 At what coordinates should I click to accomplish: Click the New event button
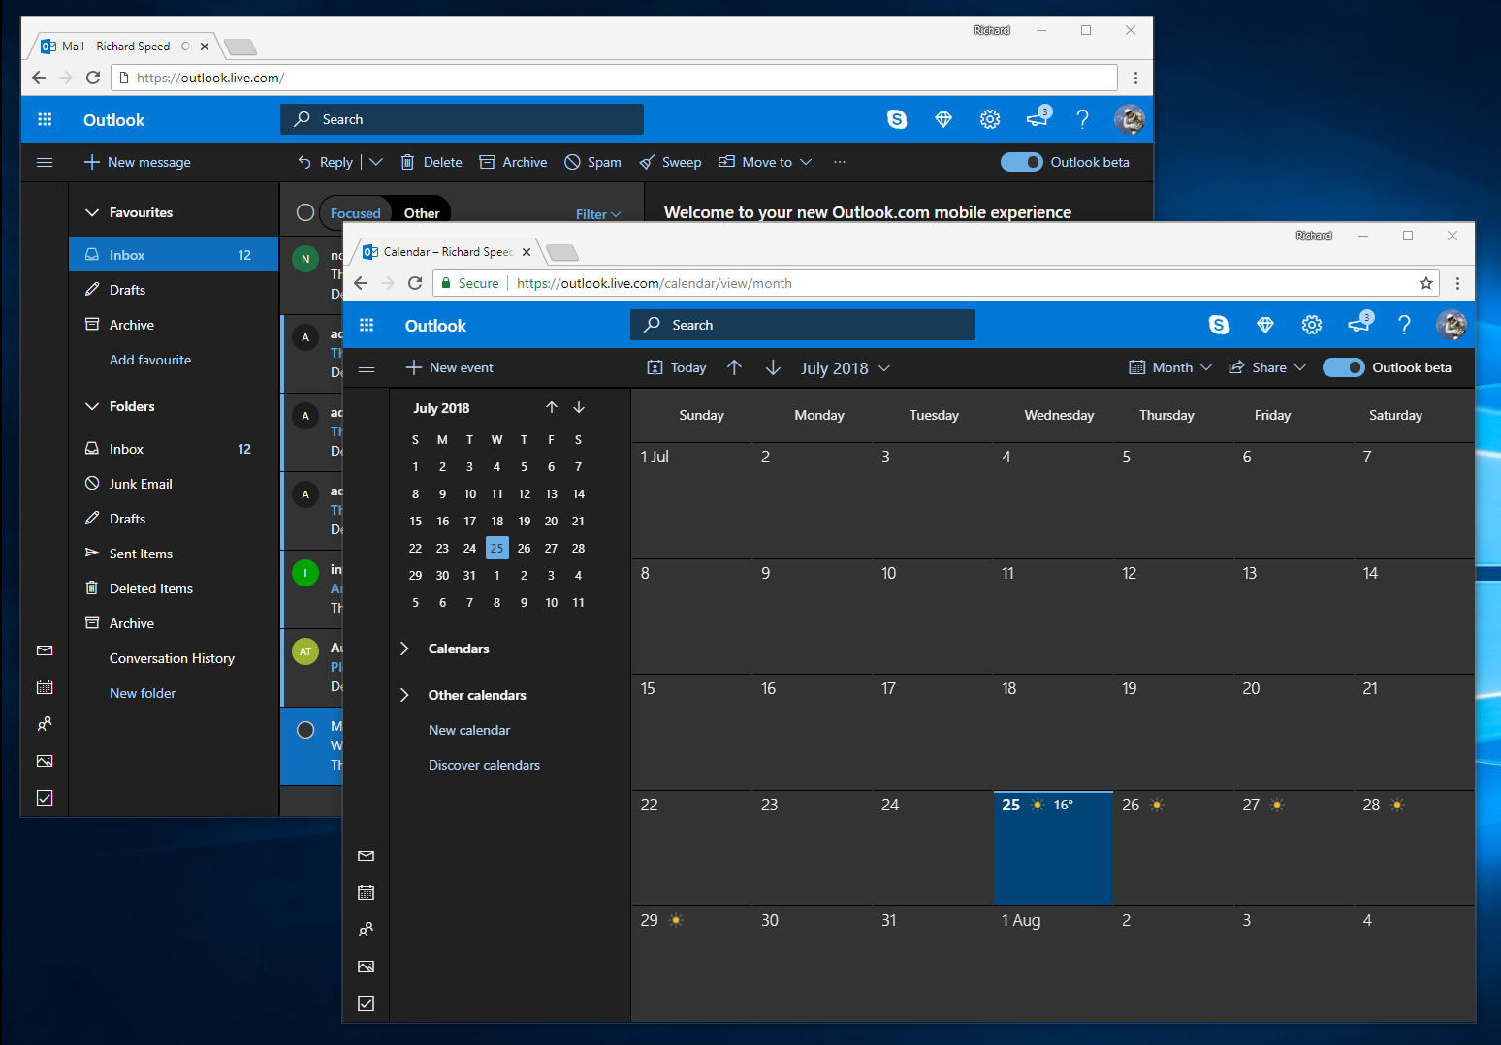(450, 367)
